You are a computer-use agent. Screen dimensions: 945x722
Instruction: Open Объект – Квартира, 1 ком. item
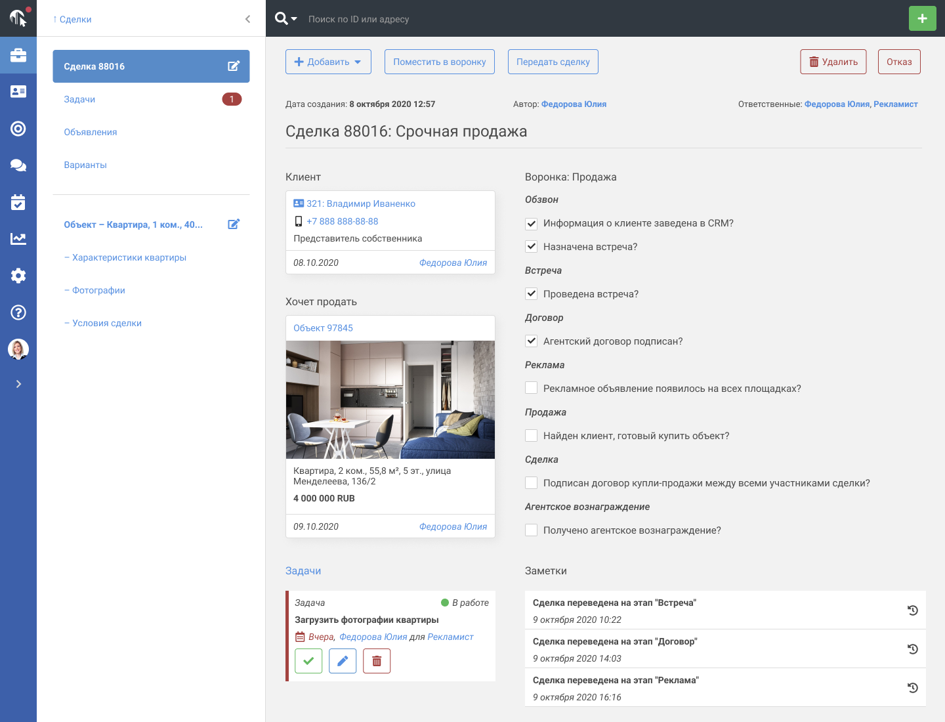click(133, 224)
